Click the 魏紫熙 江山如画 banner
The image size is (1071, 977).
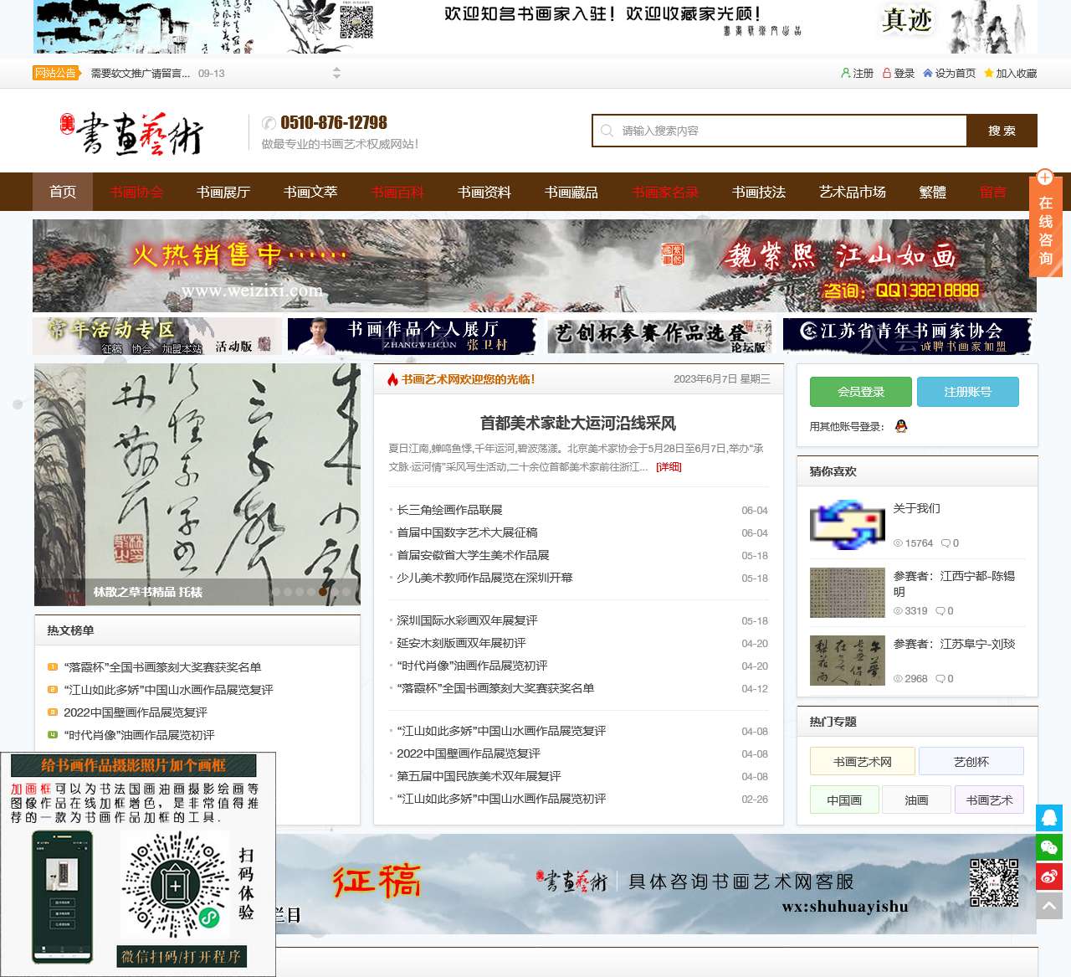535,265
